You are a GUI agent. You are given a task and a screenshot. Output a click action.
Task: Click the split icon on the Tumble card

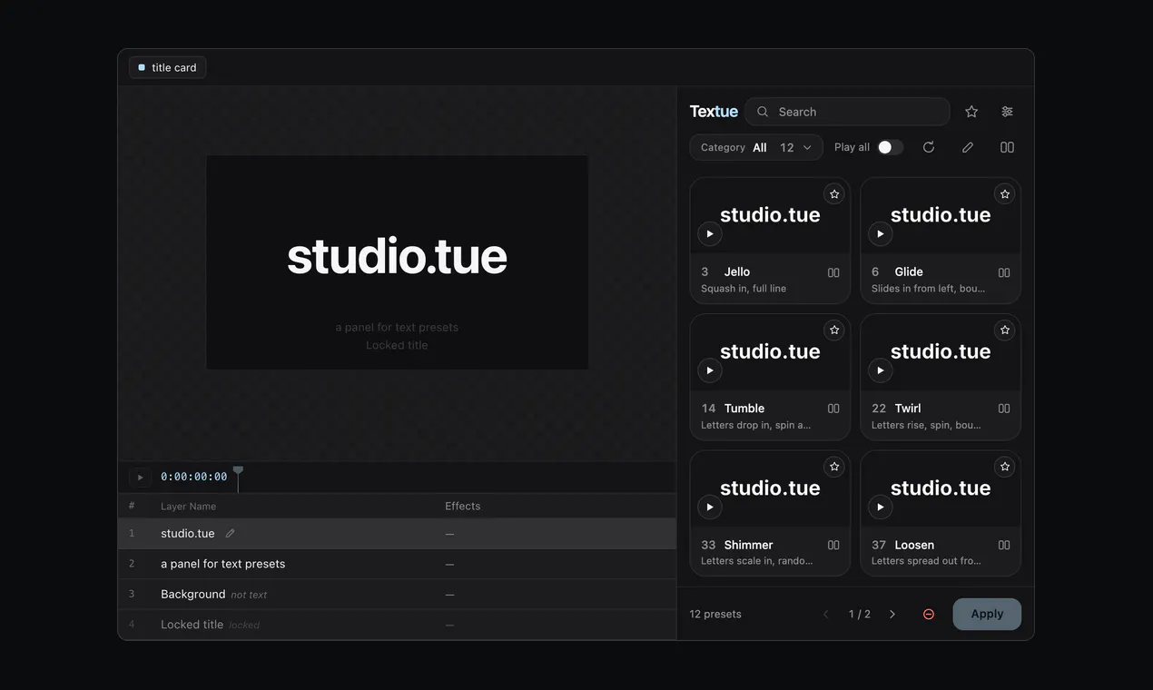pyautogui.click(x=833, y=409)
